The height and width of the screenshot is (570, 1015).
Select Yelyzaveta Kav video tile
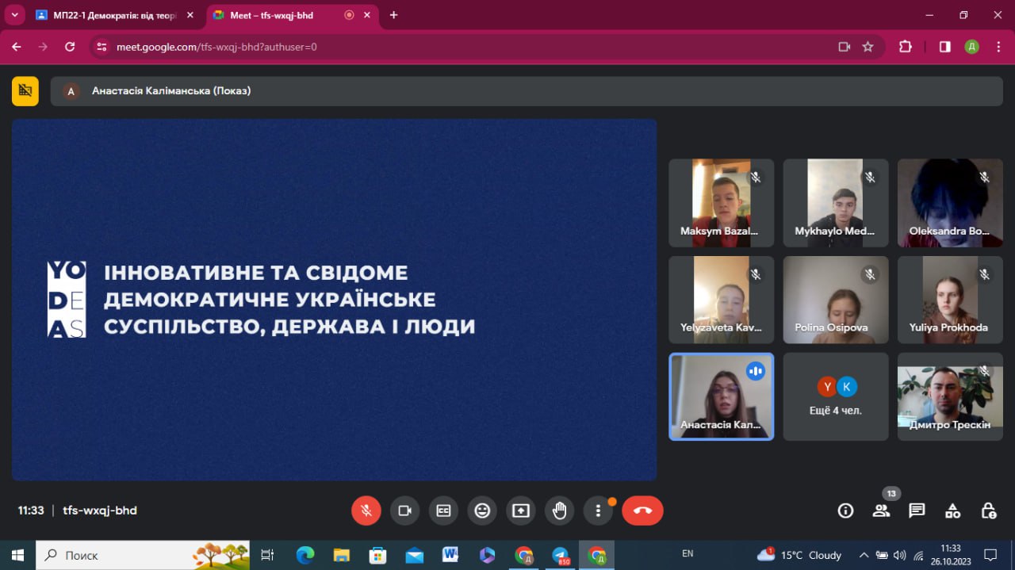click(x=721, y=300)
